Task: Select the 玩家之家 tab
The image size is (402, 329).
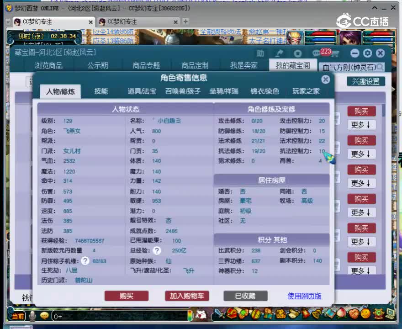Action: 306,91
